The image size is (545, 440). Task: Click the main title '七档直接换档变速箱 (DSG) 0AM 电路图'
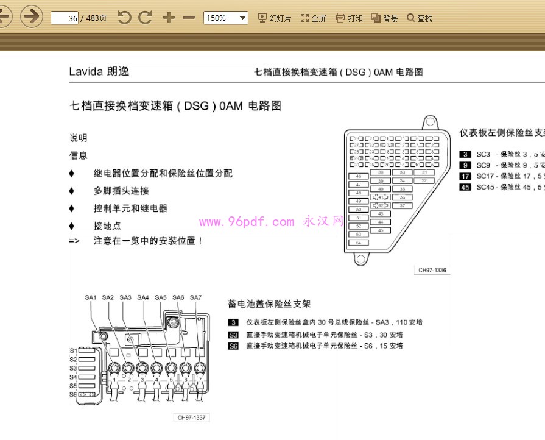(x=175, y=106)
